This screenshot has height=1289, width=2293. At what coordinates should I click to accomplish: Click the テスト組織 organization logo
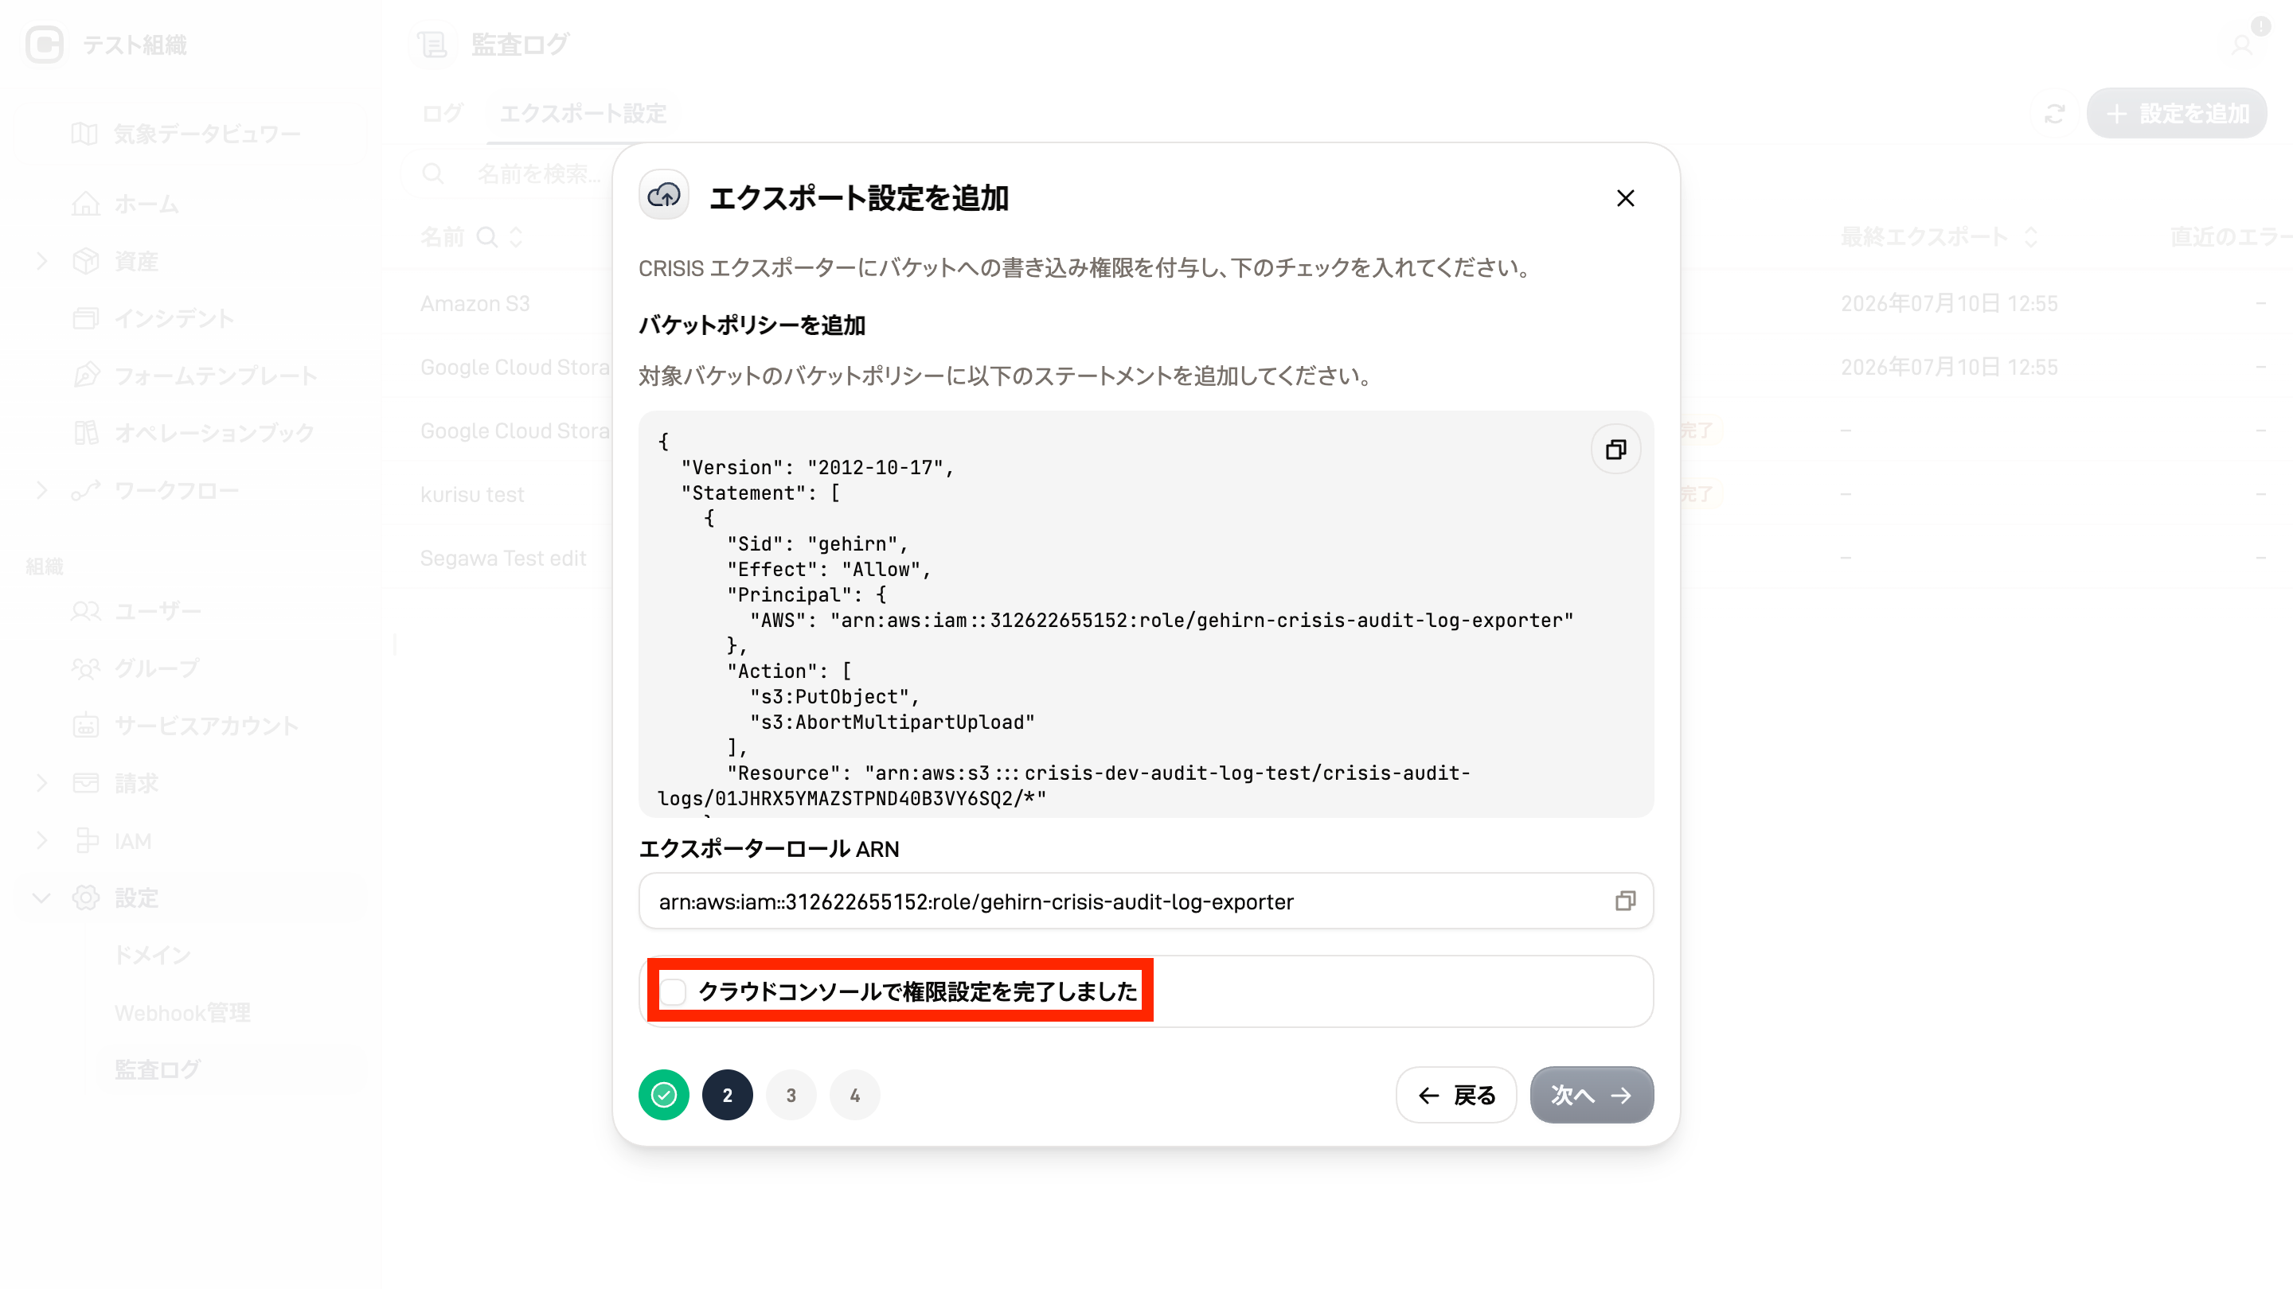45,45
